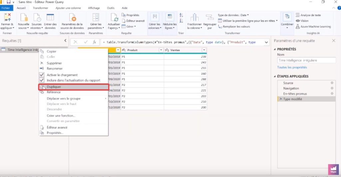Use the first row as headers option
The image size is (341, 177).
coord(248,21)
